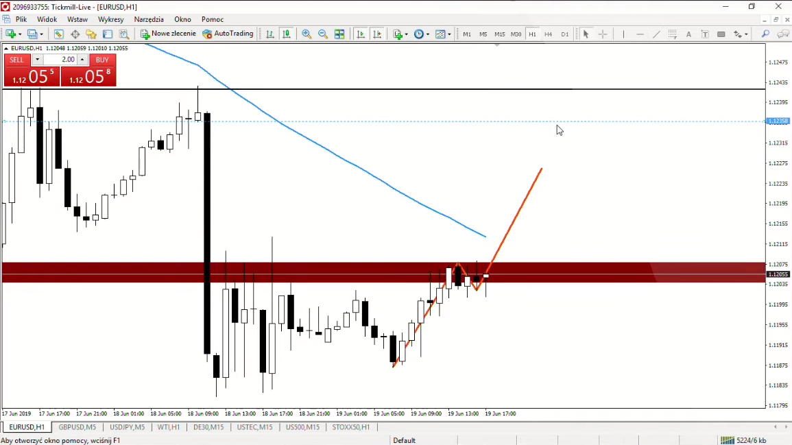This screenshot has height=445, width=792.
Task: Select the equidistant channel tool
Action: tap(672, 34)
